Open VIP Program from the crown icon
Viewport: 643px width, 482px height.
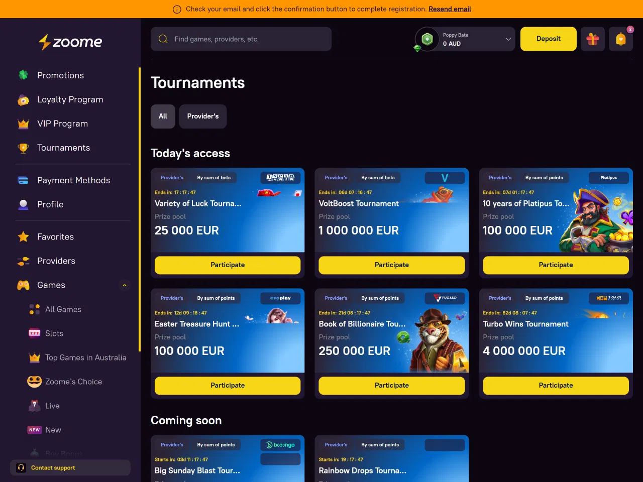click(23, 124)
